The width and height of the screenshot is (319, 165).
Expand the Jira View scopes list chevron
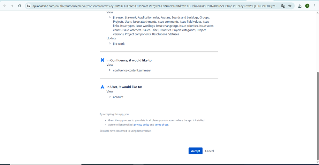tap(110, 18)
